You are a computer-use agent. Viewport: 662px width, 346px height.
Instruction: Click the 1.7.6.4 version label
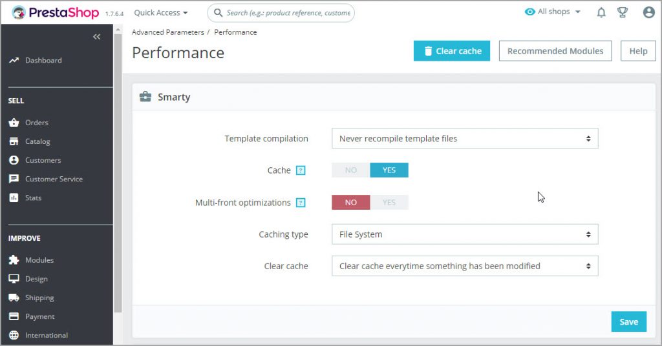click(114, 14)
